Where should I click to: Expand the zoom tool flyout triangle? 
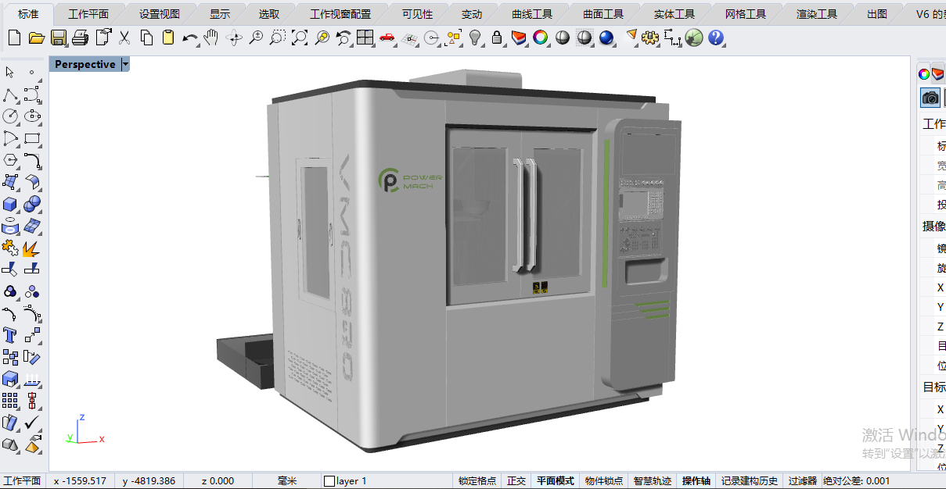[352, 45]
